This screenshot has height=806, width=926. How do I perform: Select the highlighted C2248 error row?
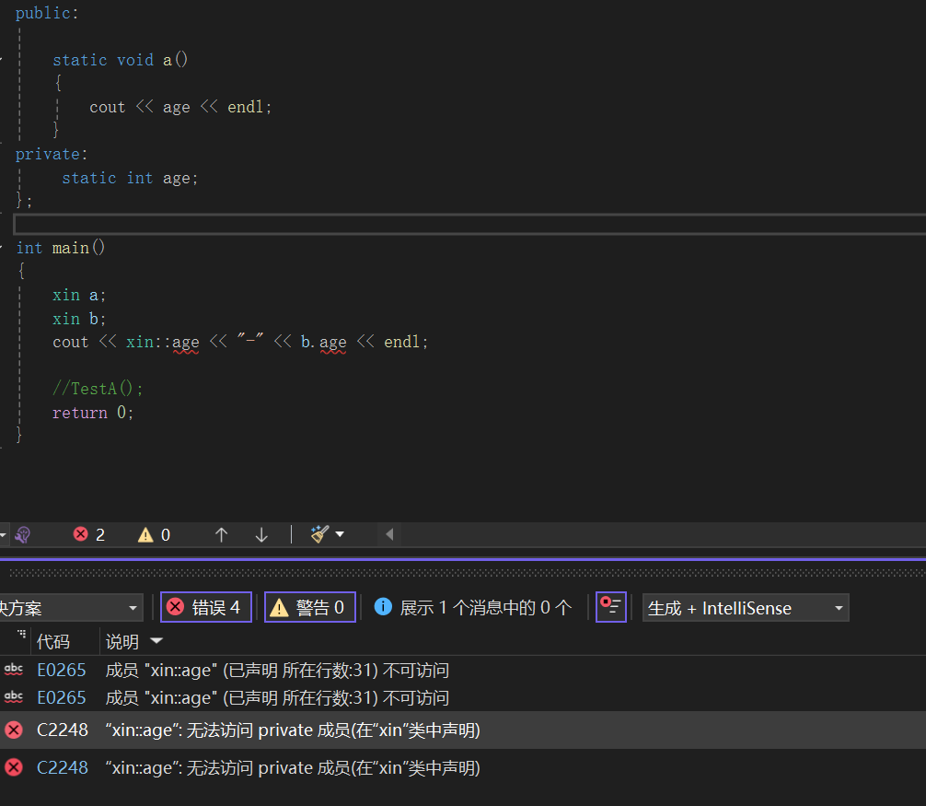[x=463, y=730]
